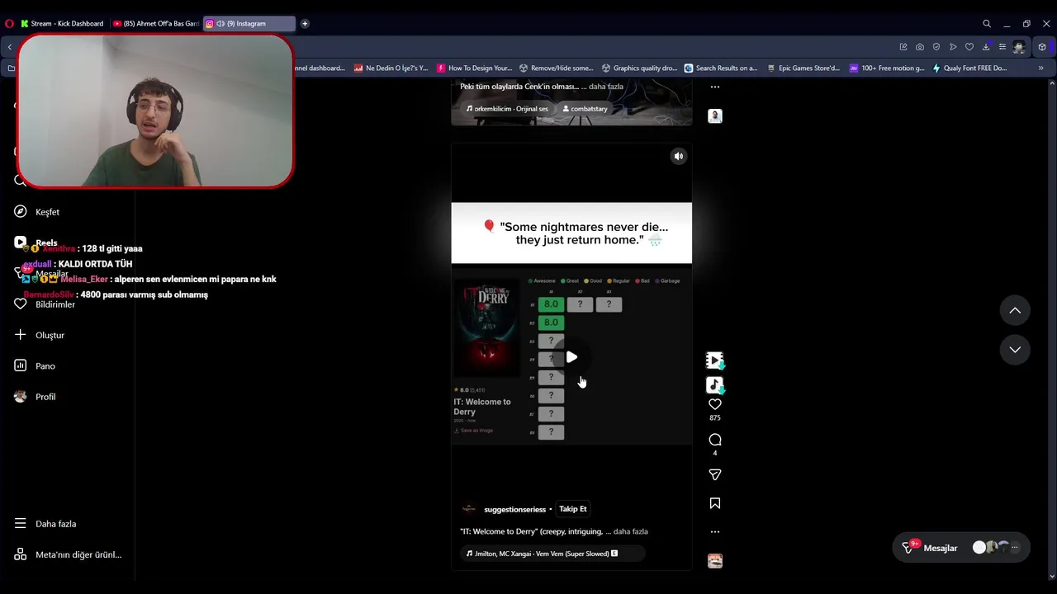
Task: Click the Opera snapshot camera icon
Action: pos(920,47)
